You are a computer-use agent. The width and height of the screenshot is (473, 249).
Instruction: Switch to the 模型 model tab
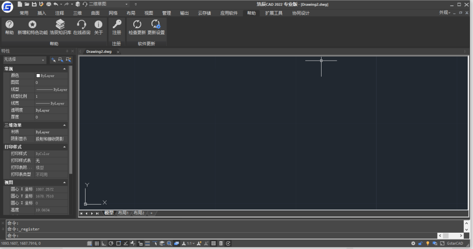point(109,213)
